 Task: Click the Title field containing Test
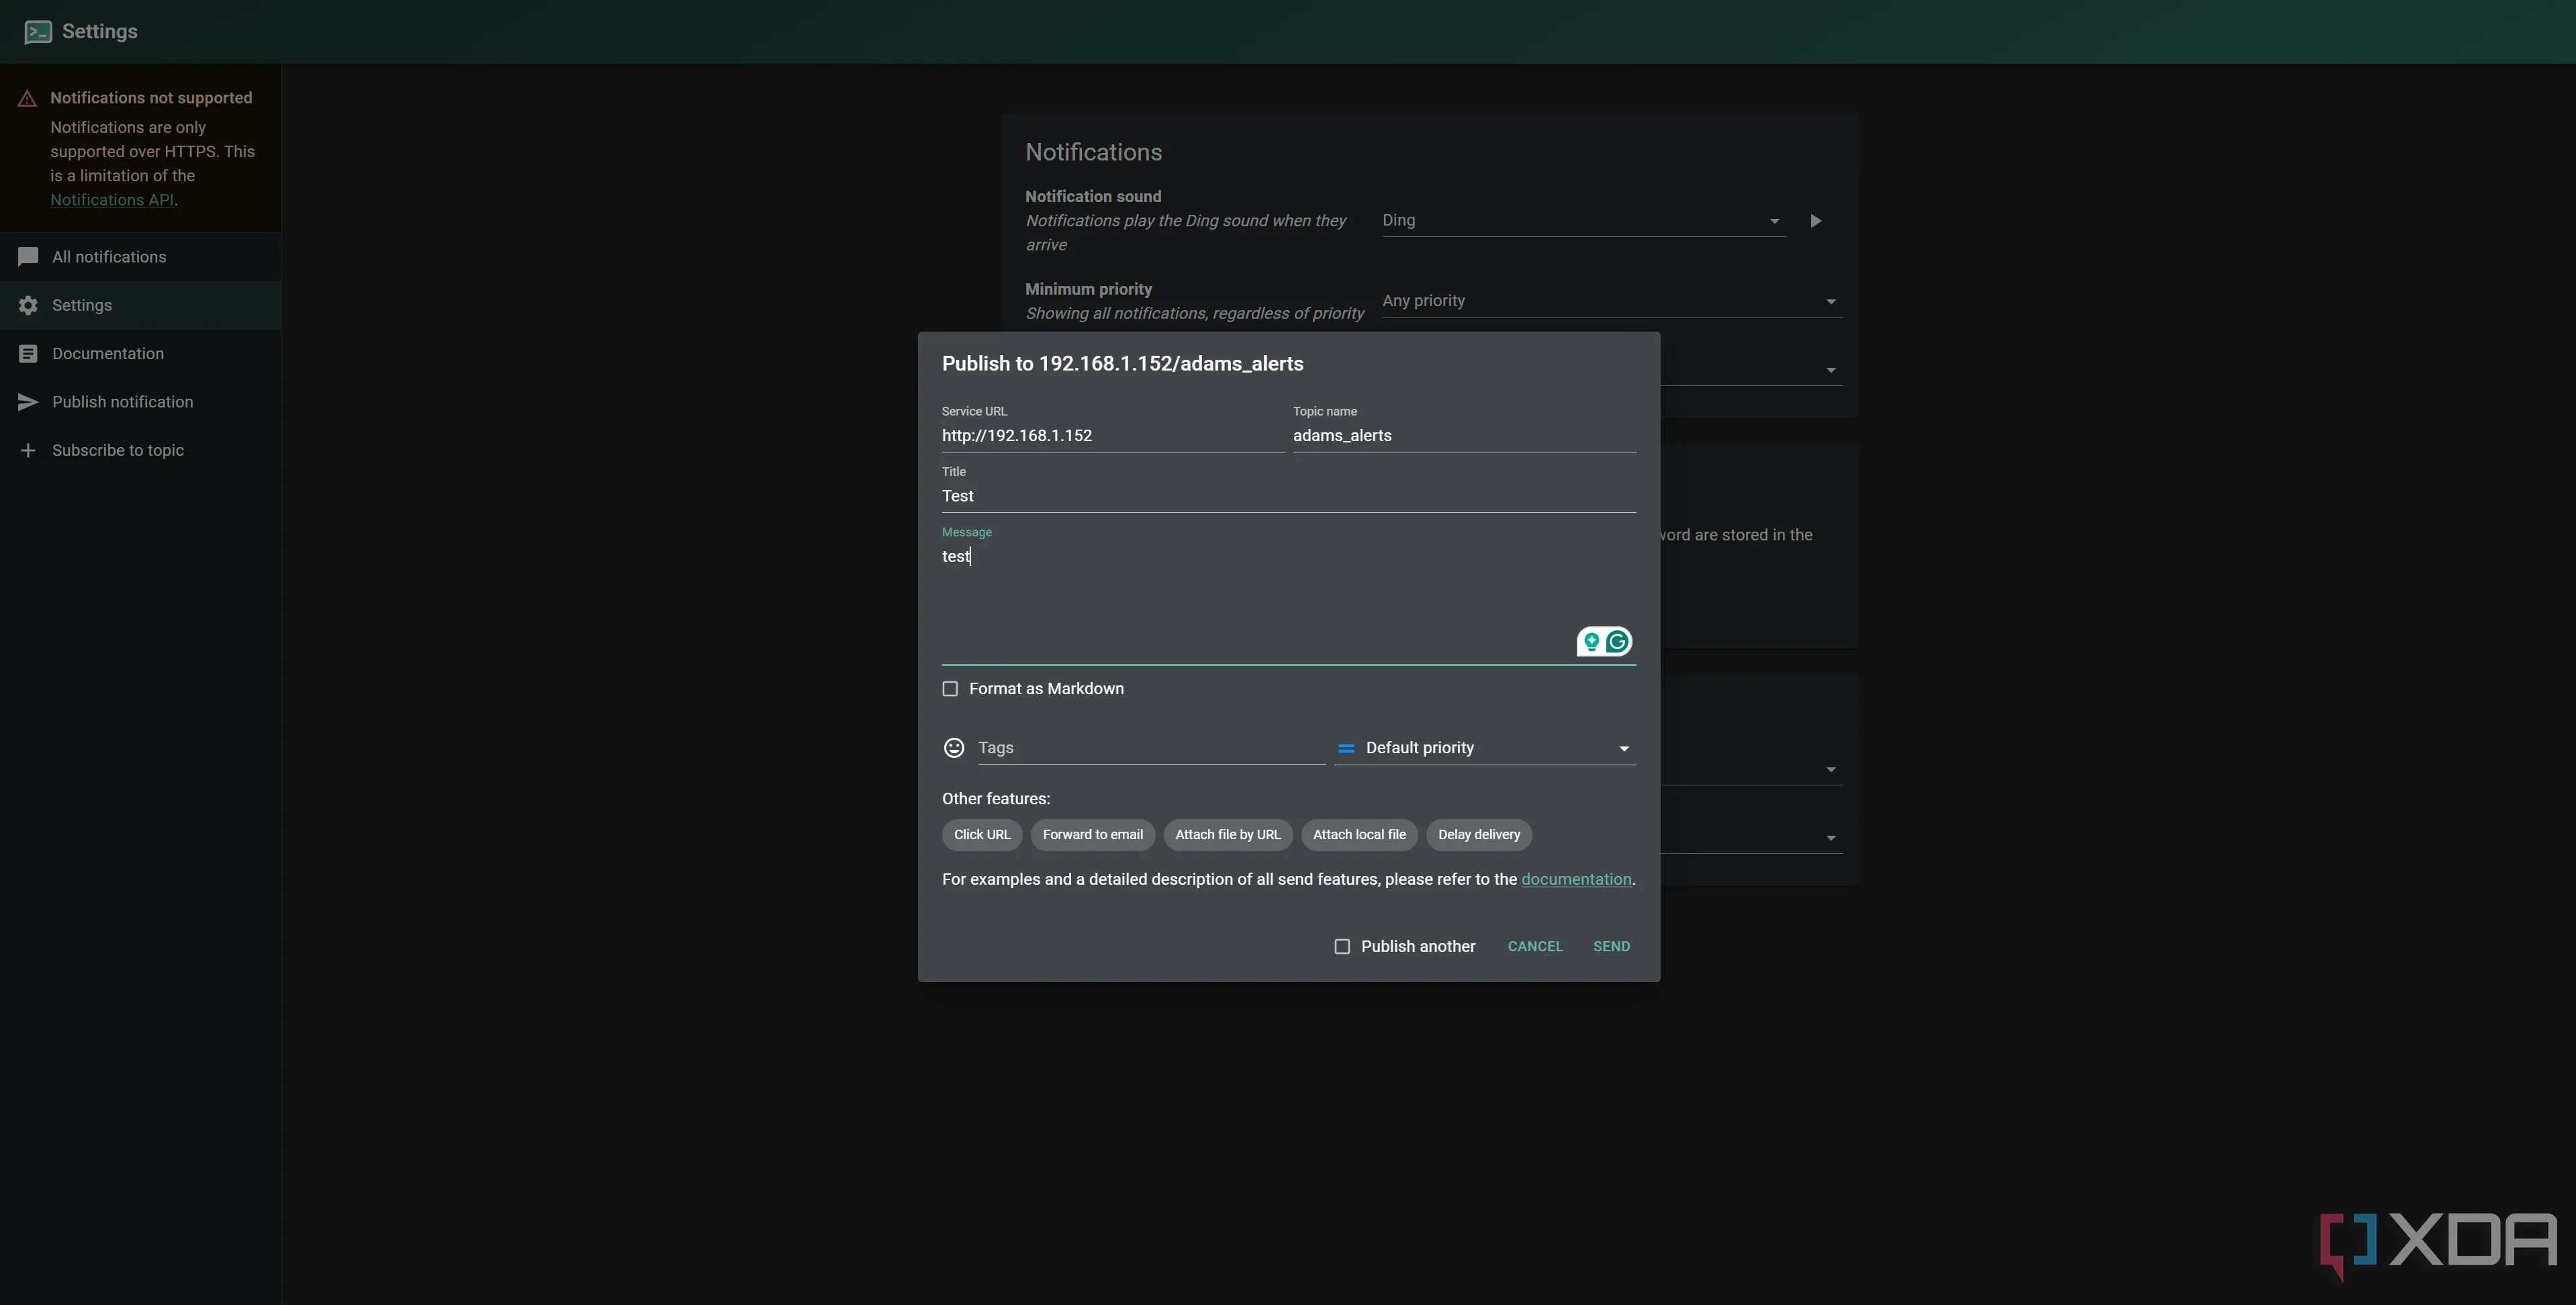[1288, 496]
